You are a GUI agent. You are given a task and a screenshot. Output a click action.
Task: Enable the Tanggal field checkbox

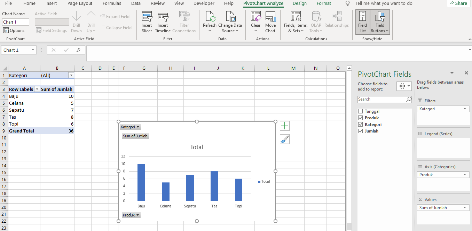pos(361,111)
